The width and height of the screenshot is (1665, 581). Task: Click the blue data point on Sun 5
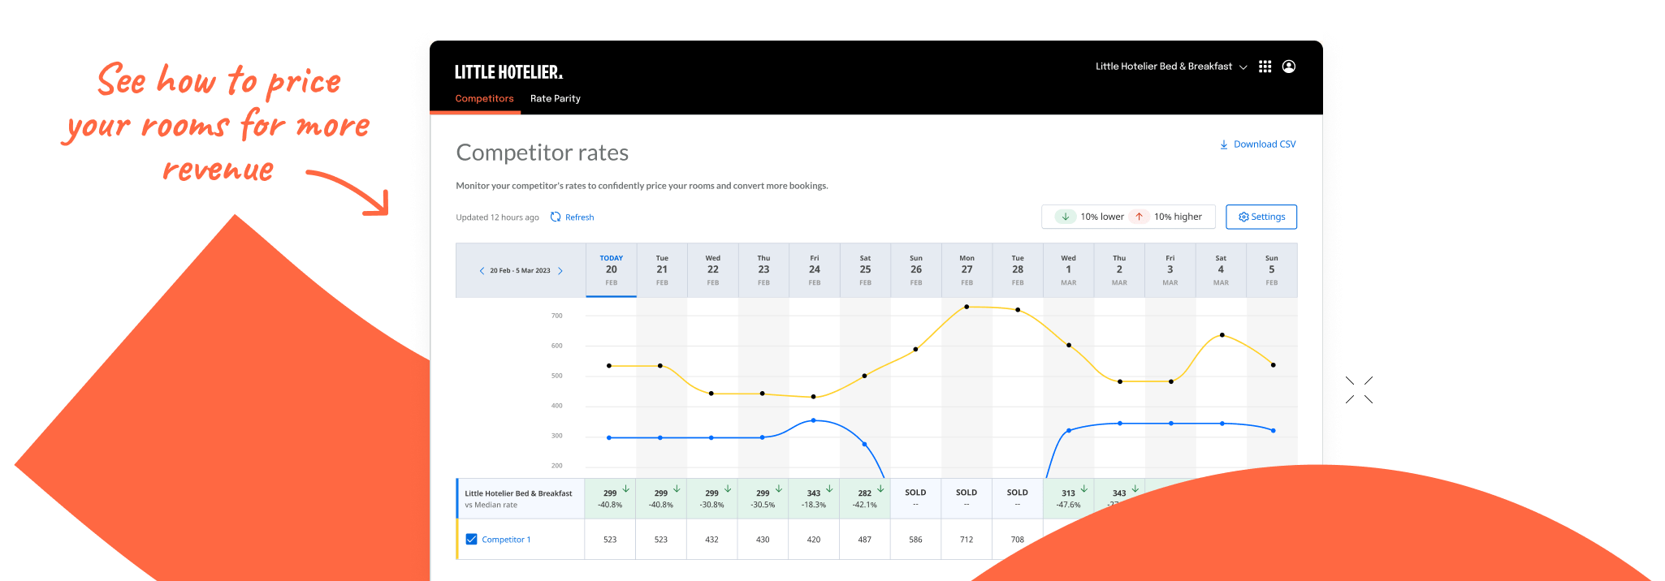tap(1273, 430)
